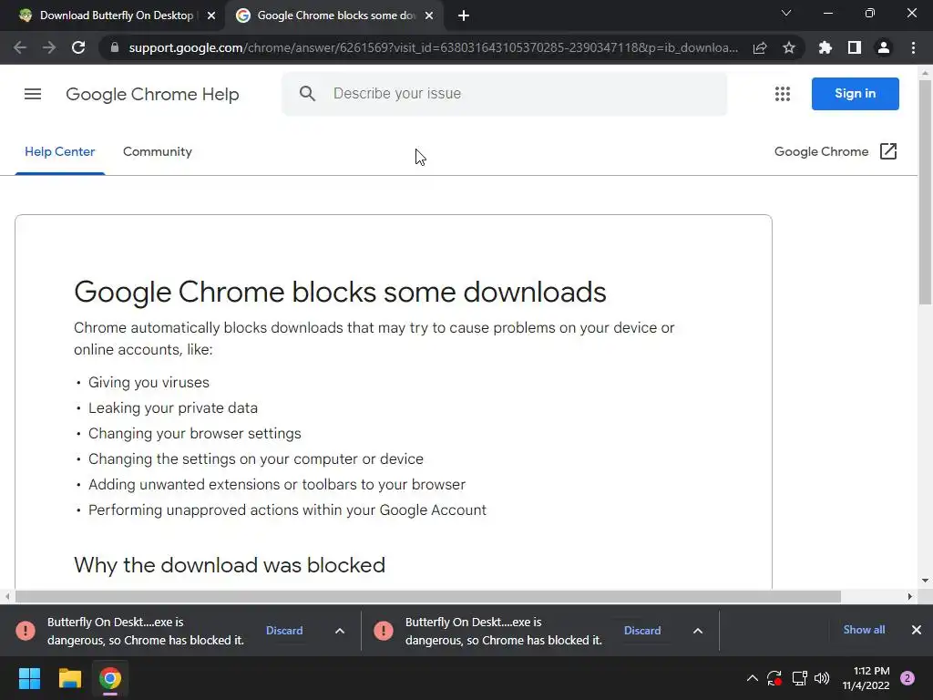933x700 pixels.
Task: Click second download's red warning icon
Action: point(384,631)
